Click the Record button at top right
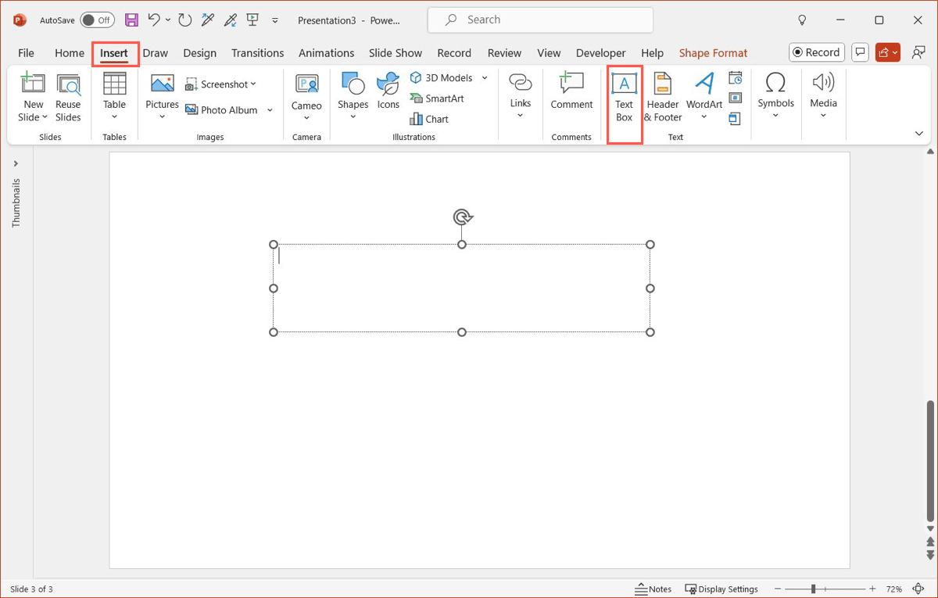Screen dimensions: 938x598 pyautogui.click(x=816, y=52)
